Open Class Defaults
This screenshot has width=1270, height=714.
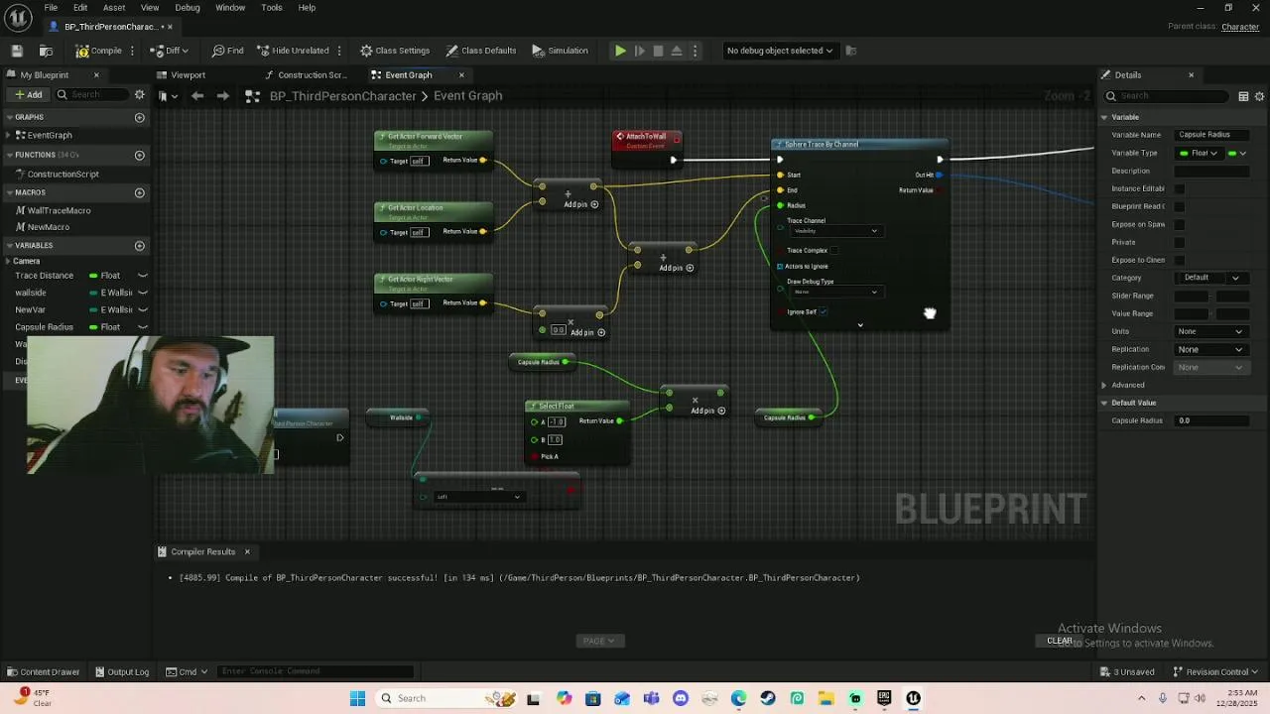(481, 51)
